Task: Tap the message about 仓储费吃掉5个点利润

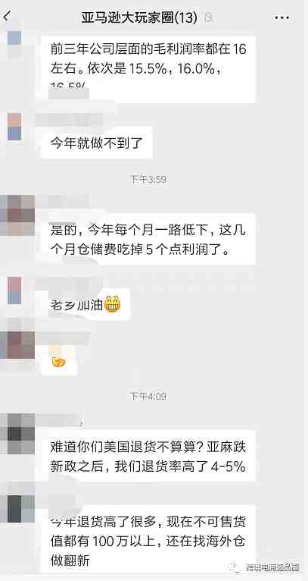Action: pyautogui.click(x=148, y=240)
